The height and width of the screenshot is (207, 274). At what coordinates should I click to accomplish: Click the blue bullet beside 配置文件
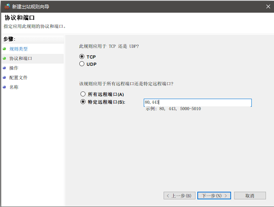[5, 78]
